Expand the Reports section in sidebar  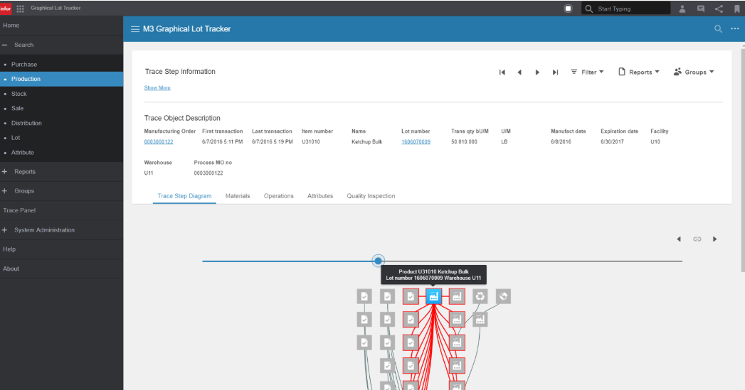pyautogui.click(x=5, y=172)
